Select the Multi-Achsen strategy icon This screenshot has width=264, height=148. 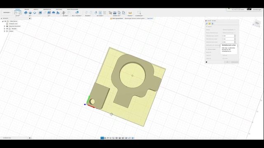click(77, 13)
